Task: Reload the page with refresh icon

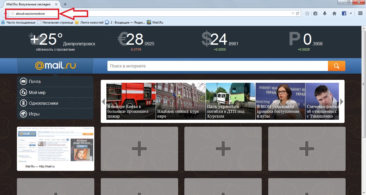Action: (297, 13)
